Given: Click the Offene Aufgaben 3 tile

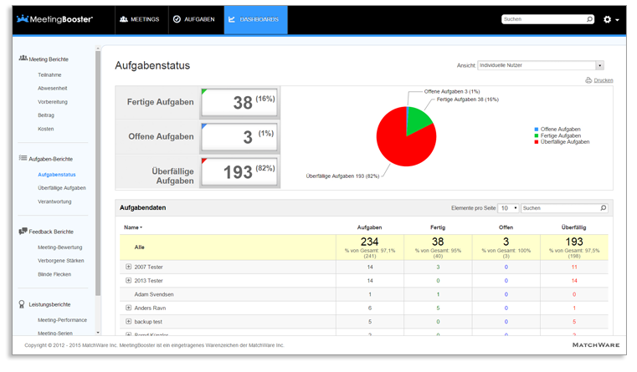Looking at the screenshot, I should (x=240, y=137).
